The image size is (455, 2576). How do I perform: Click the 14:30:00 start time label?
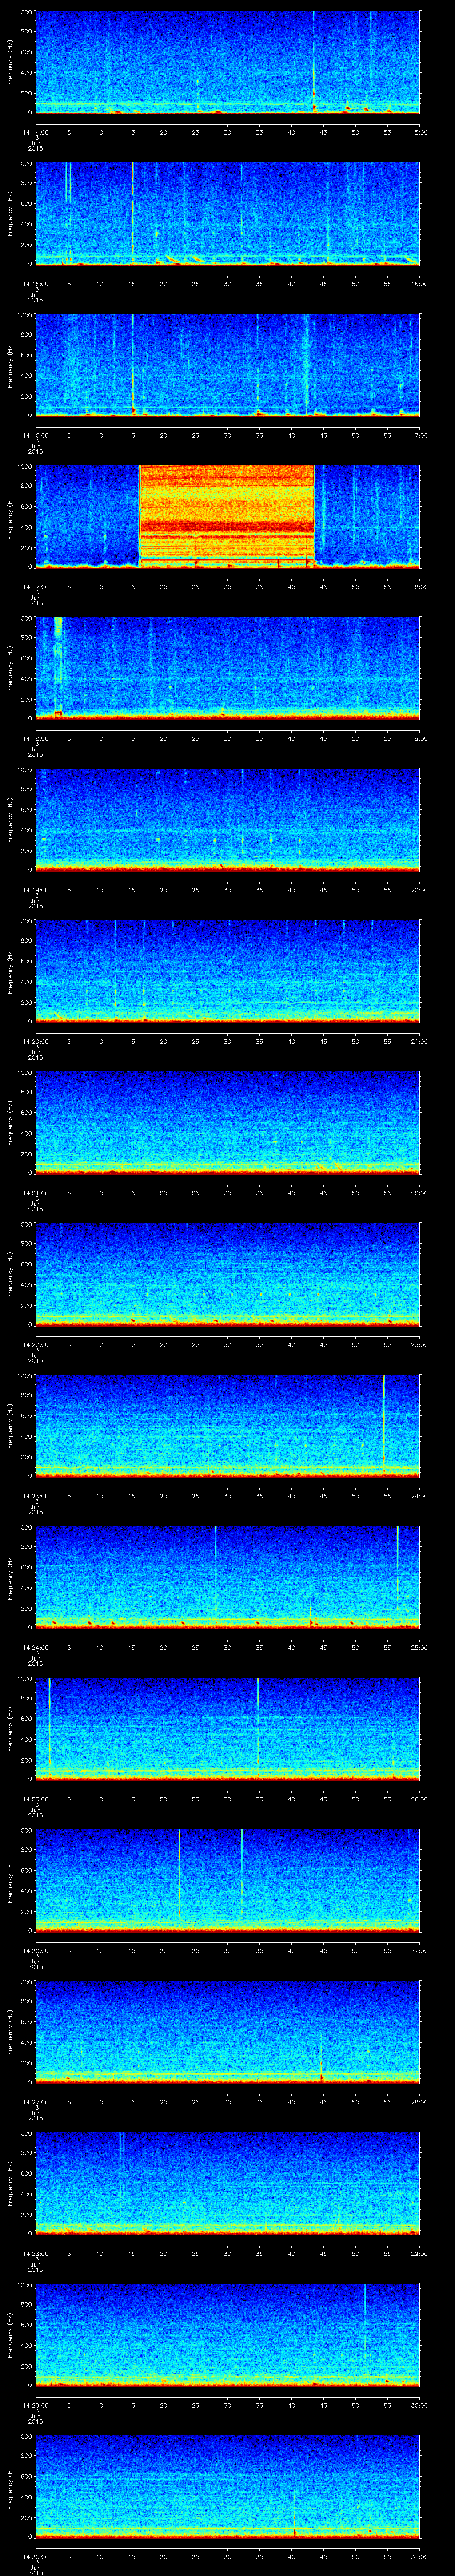35,2556
